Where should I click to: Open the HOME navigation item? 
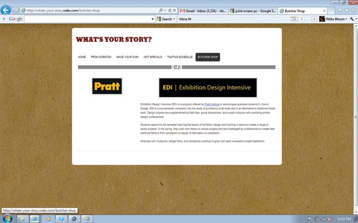tap(82, 57)
